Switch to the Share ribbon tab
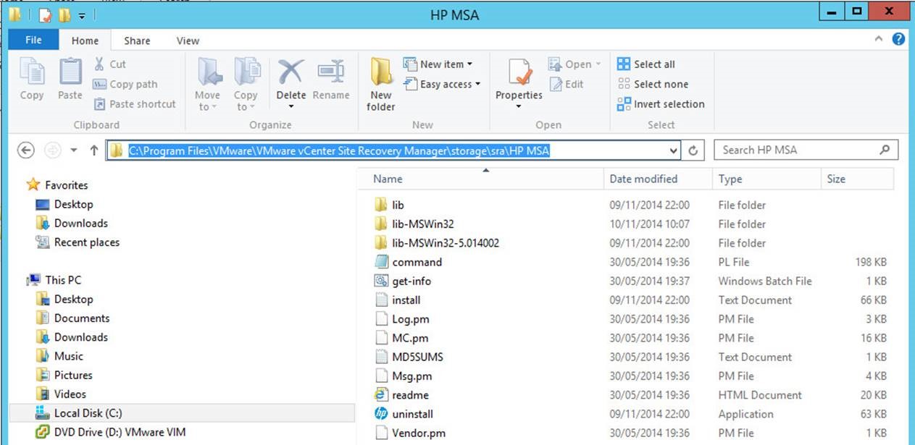Image resolution: width=915 pixels, height=445 pixels. (x=136, y=41)
